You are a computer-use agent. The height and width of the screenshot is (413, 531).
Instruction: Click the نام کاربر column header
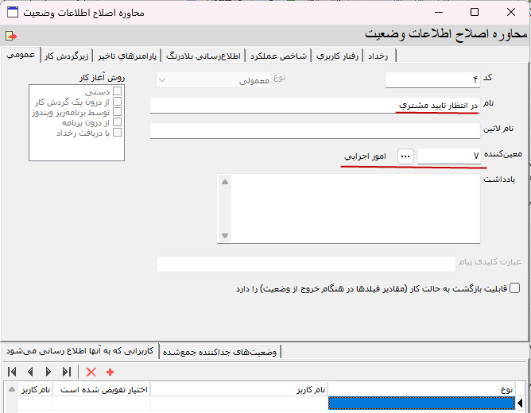pos(238,389)
